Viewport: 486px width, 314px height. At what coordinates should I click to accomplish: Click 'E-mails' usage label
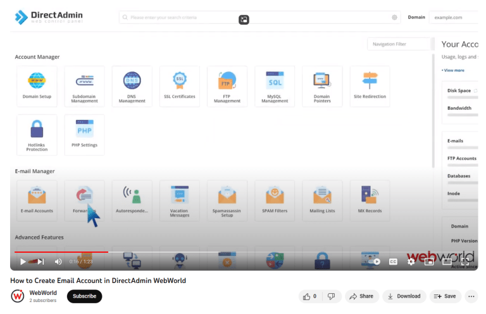pos(456,141)
